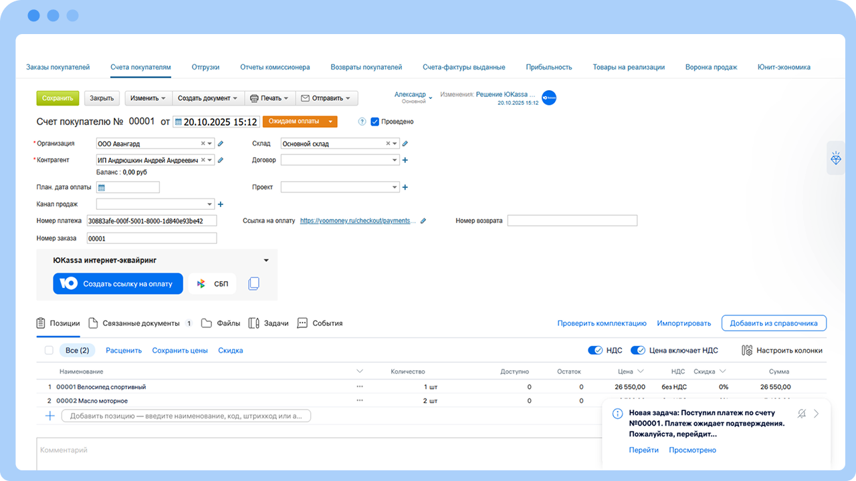Open the three-dot menu for Масло моторное

(360, 401)
